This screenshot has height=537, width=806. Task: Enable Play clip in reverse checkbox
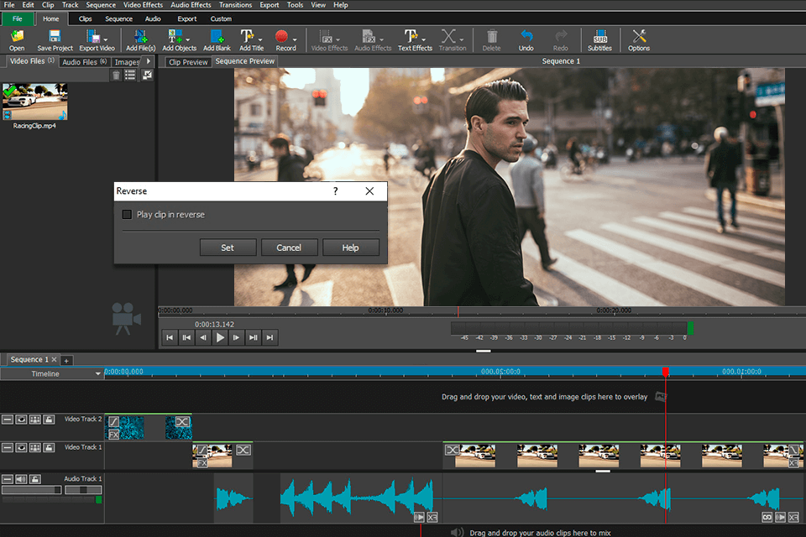[128, 215]
